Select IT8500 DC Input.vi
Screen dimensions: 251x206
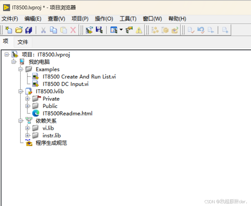point(65,84)
